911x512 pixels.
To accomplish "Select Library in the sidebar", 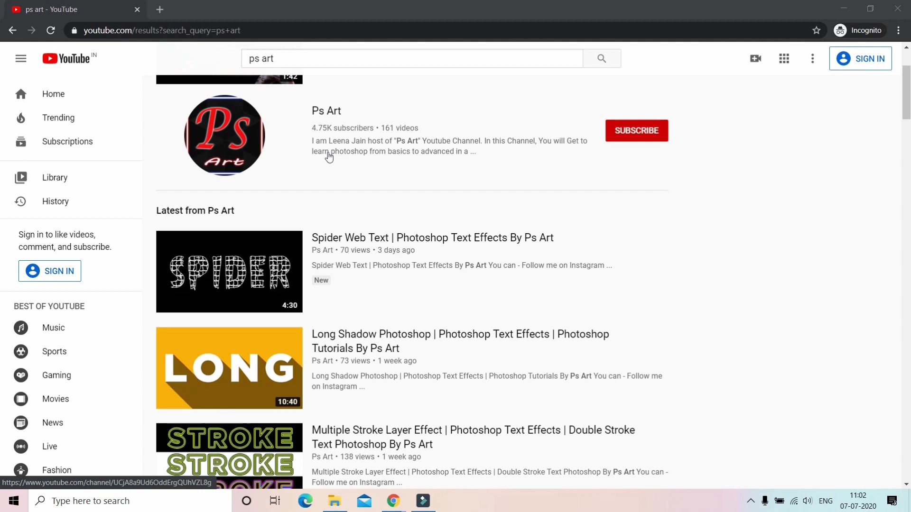I will pyautogui.click(x=55, y=177).
